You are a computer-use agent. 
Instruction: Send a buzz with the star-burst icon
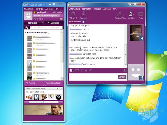pyautogui.click(x=86, y=70)
